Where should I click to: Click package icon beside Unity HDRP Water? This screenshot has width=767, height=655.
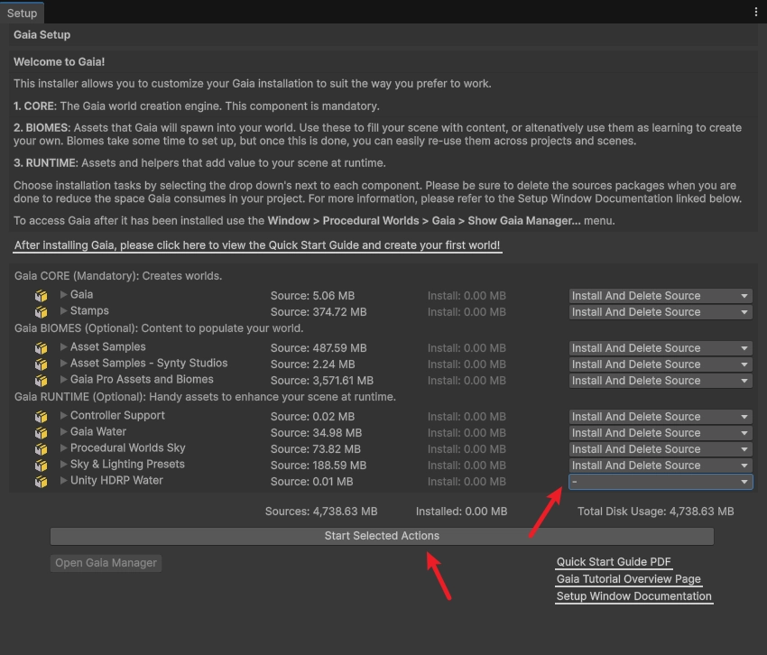pyautogui.click(x=42, y=482)
